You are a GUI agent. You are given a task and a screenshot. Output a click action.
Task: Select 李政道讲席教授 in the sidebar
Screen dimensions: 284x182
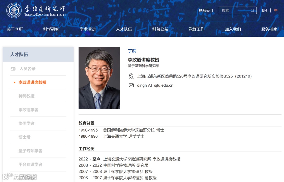click(32, 82)
